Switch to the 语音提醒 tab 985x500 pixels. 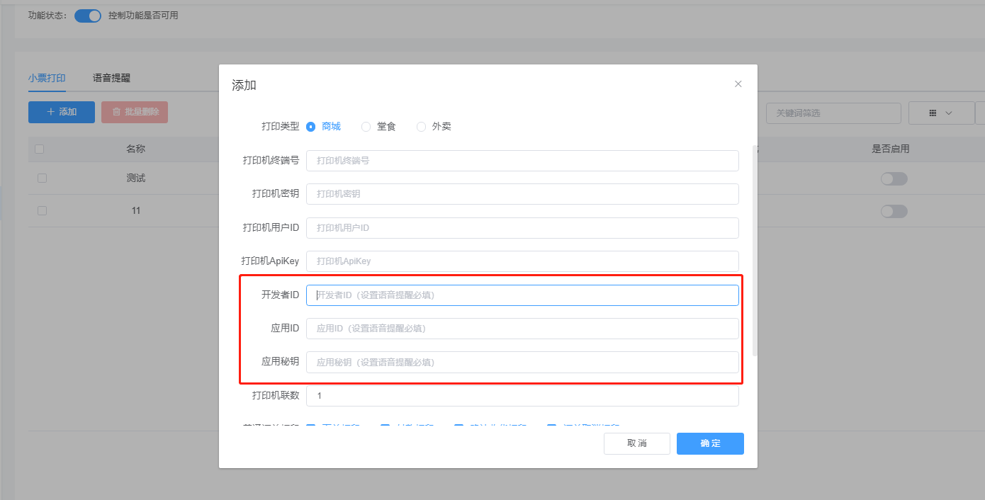tap(111, 77)
